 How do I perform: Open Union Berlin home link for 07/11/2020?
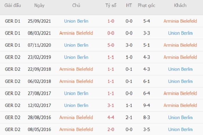click(76, 45)
